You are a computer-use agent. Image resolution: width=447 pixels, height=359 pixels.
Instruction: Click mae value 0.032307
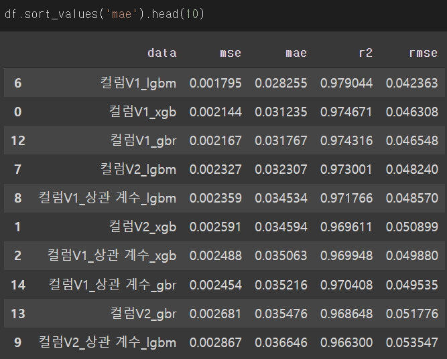pyautogui.click(x=281, y=169)
